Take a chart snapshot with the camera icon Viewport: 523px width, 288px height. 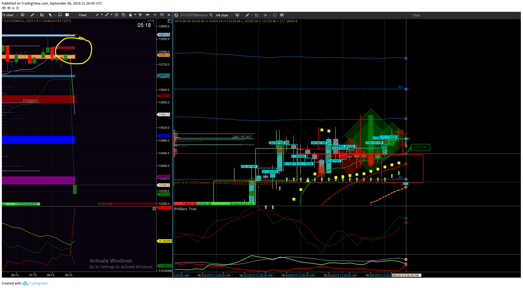tap(117, 15)
